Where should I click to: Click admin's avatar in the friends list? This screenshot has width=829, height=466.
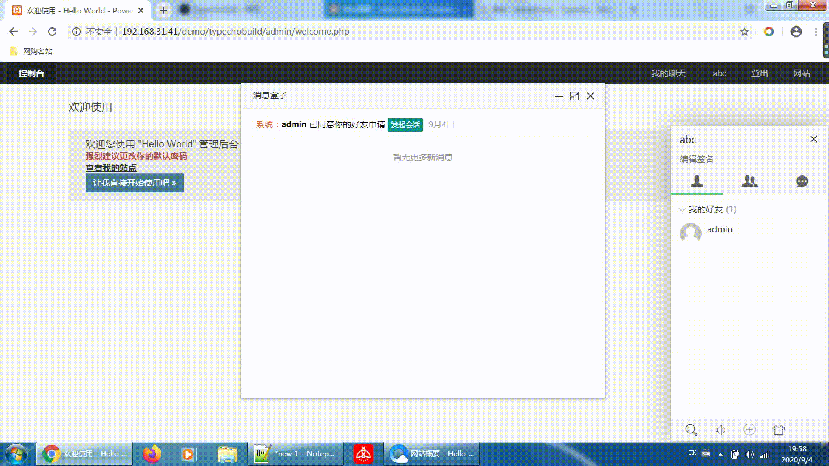coord(691,233)
